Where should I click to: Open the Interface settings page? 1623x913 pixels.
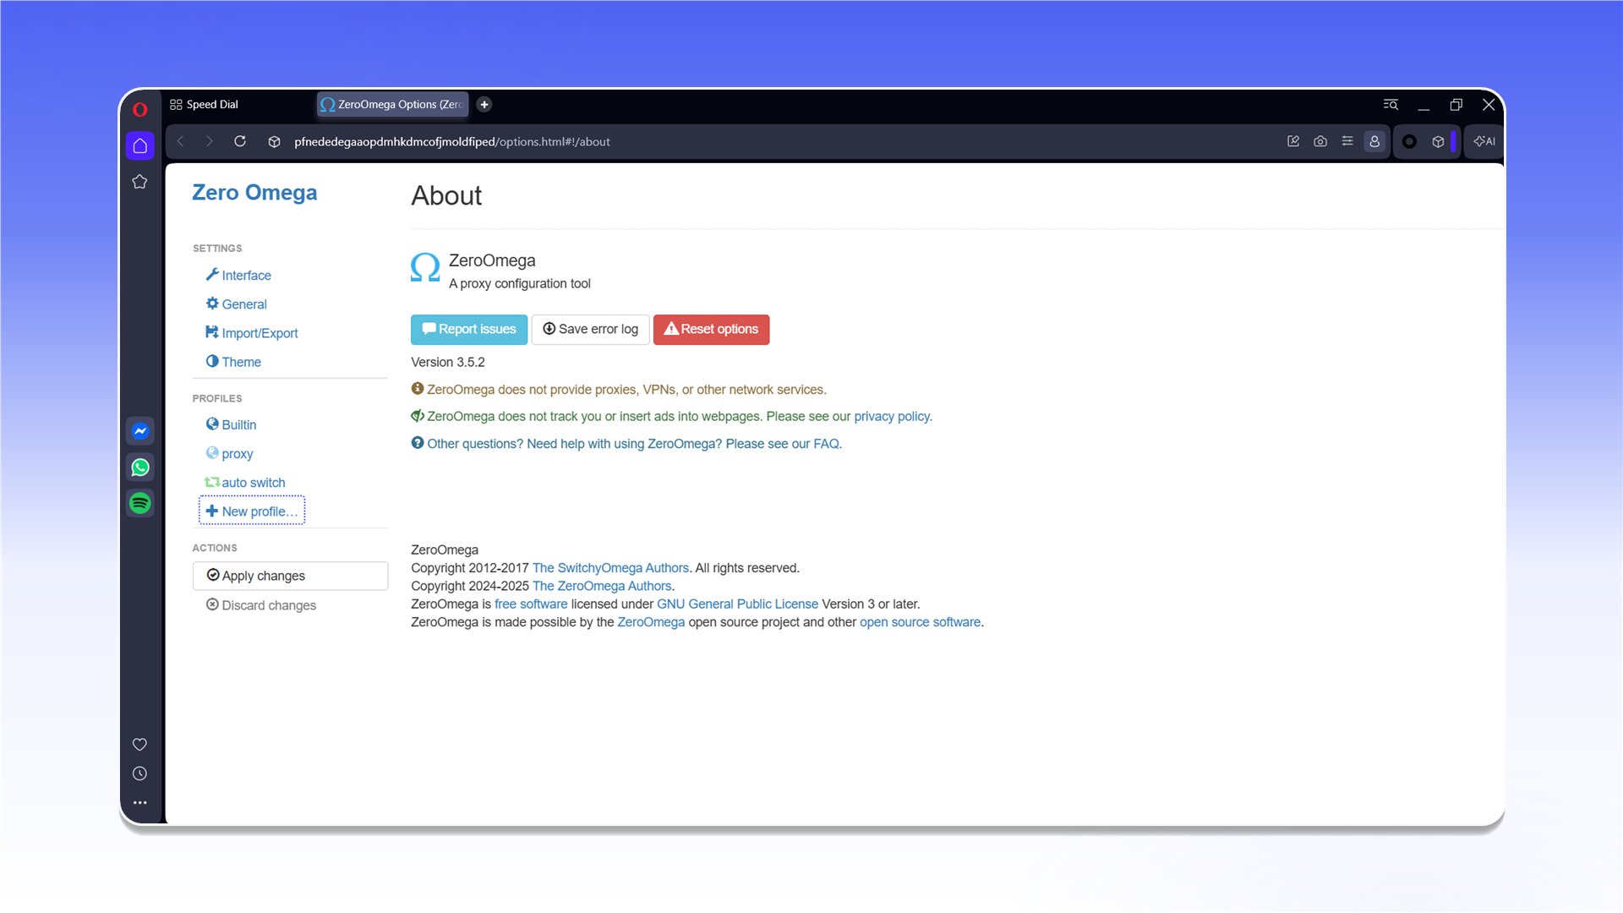coord(238,276)
